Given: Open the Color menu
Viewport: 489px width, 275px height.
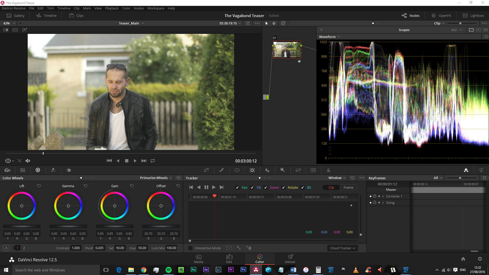Looking at the screenshot, I should [x=126, y=8].
